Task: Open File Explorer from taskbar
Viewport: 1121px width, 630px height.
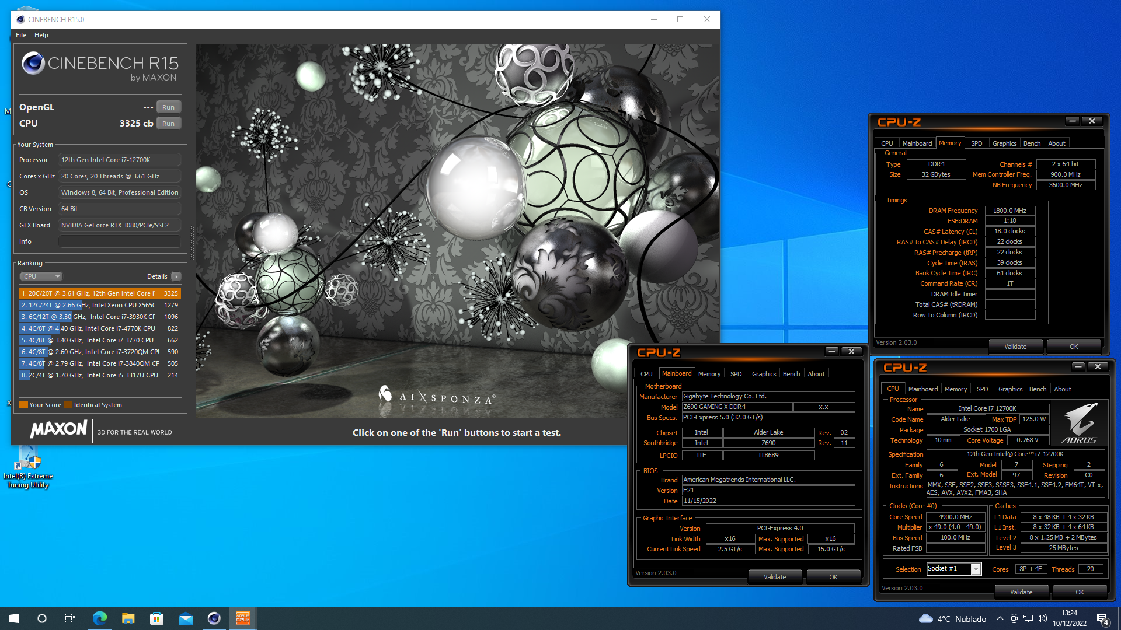Action: click(x=128, y=618)
